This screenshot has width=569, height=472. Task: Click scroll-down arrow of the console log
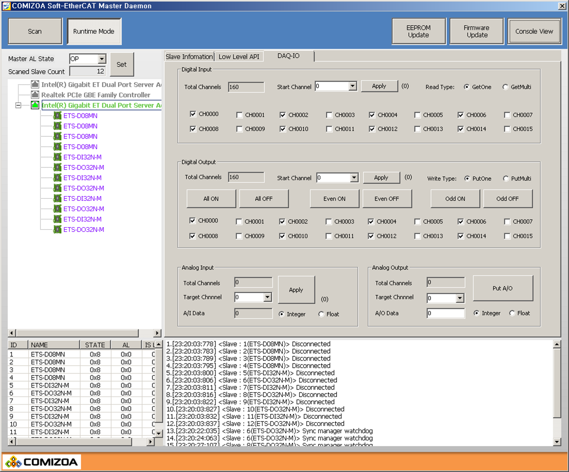click(557, 442)
